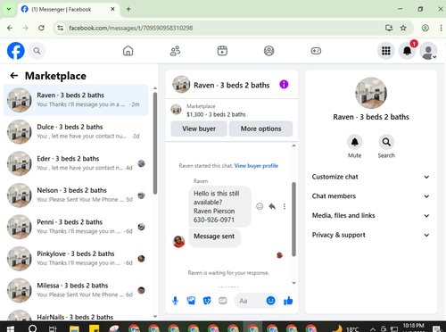Bookmark this page star icon
Viewport: 446px width, 332px height.
pos(403,28)
